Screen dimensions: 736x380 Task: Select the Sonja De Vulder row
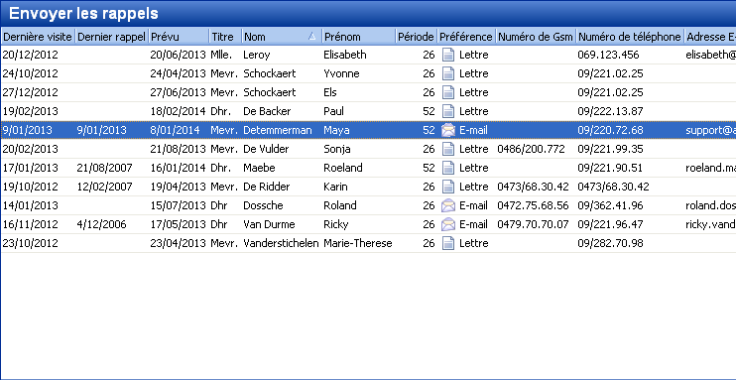coord(368,149)
